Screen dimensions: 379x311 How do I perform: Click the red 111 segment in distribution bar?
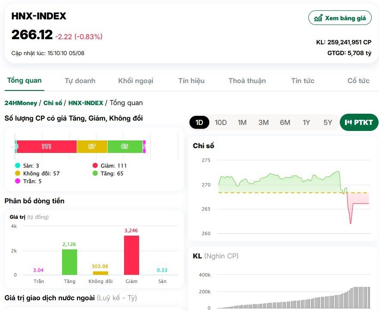47,146
